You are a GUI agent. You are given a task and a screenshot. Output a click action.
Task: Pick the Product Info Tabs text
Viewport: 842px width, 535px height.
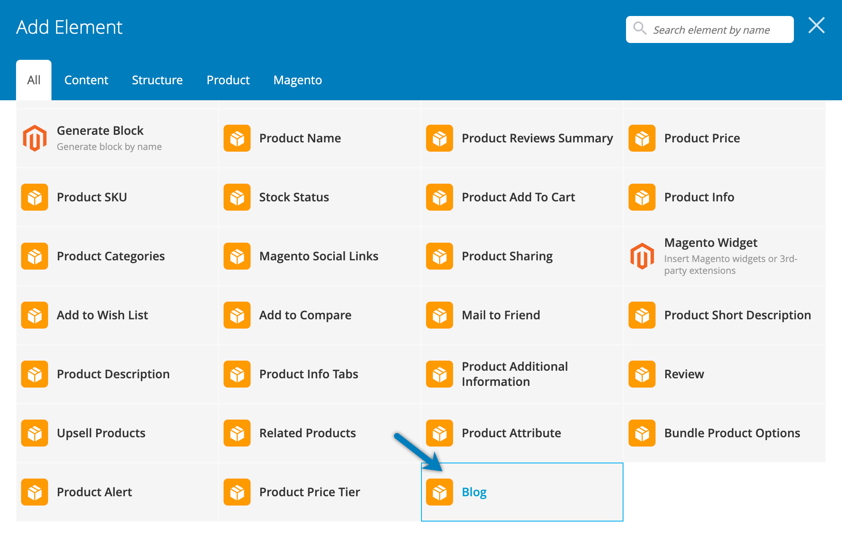309,374
